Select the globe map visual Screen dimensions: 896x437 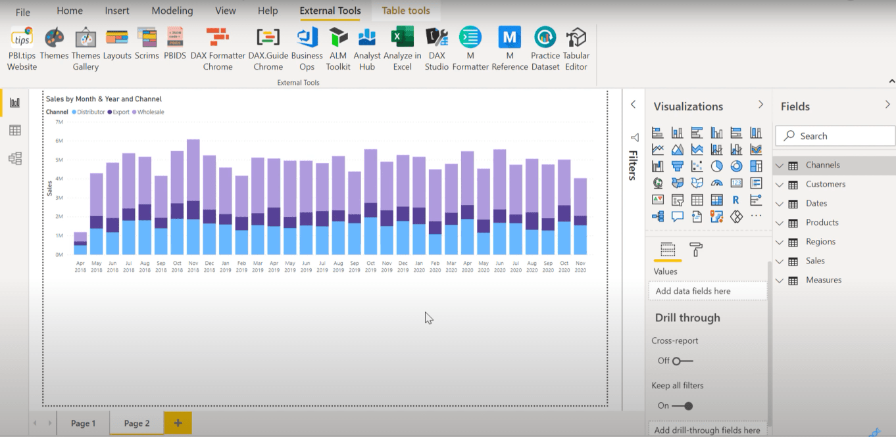point(658,183)
